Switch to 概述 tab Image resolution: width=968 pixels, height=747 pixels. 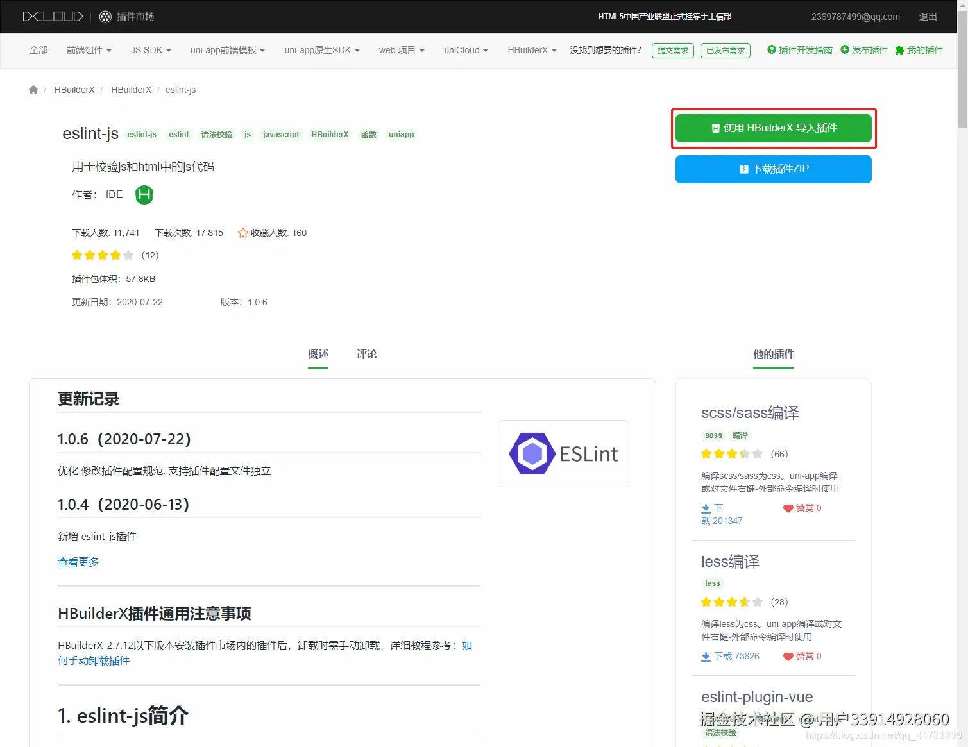318,355
